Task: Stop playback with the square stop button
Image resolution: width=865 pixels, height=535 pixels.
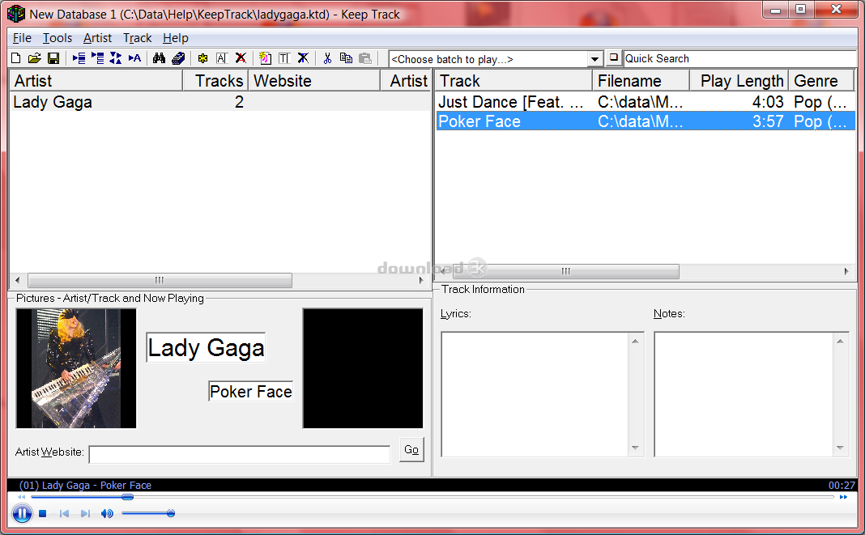Action: click(x=43, y=513)
